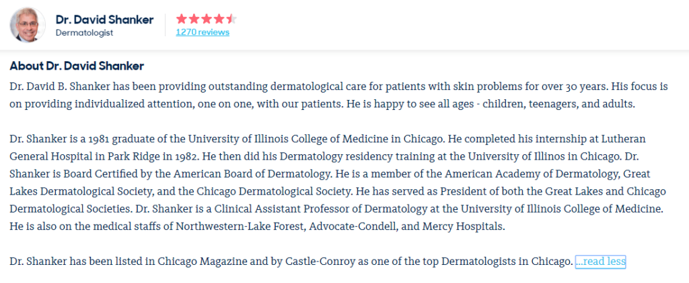Screen dimensions: 689x283
Task: Click the "Chicago Magazine" mention
Action: (201, 262)
